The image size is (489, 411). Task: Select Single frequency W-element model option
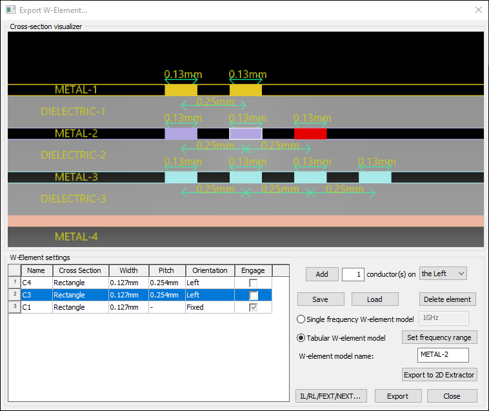(301, 319)
